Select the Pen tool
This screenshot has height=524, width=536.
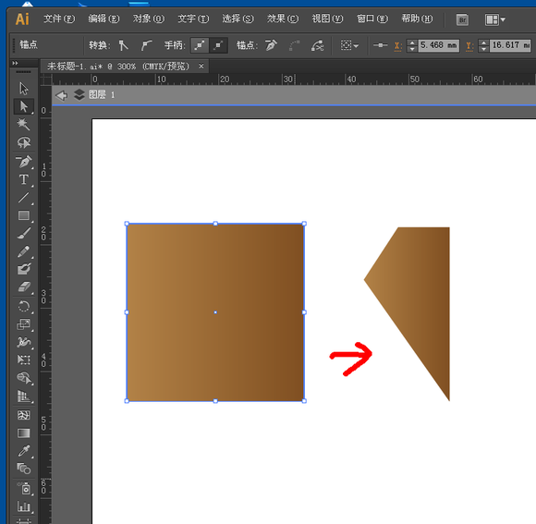coord(24,161)
